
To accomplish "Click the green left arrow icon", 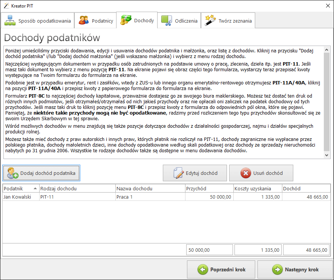I will pyautogui.click(x=203, y=269).
